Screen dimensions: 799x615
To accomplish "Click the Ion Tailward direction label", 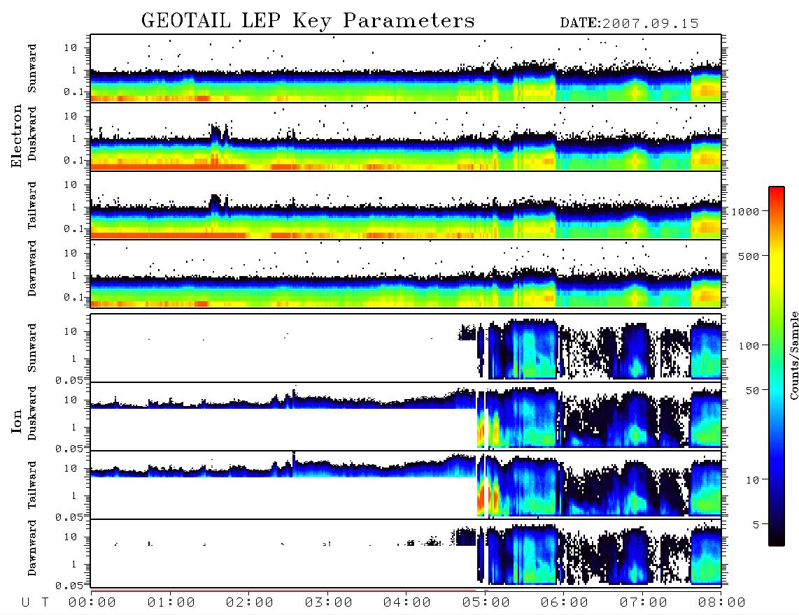I will coord(32,485).
